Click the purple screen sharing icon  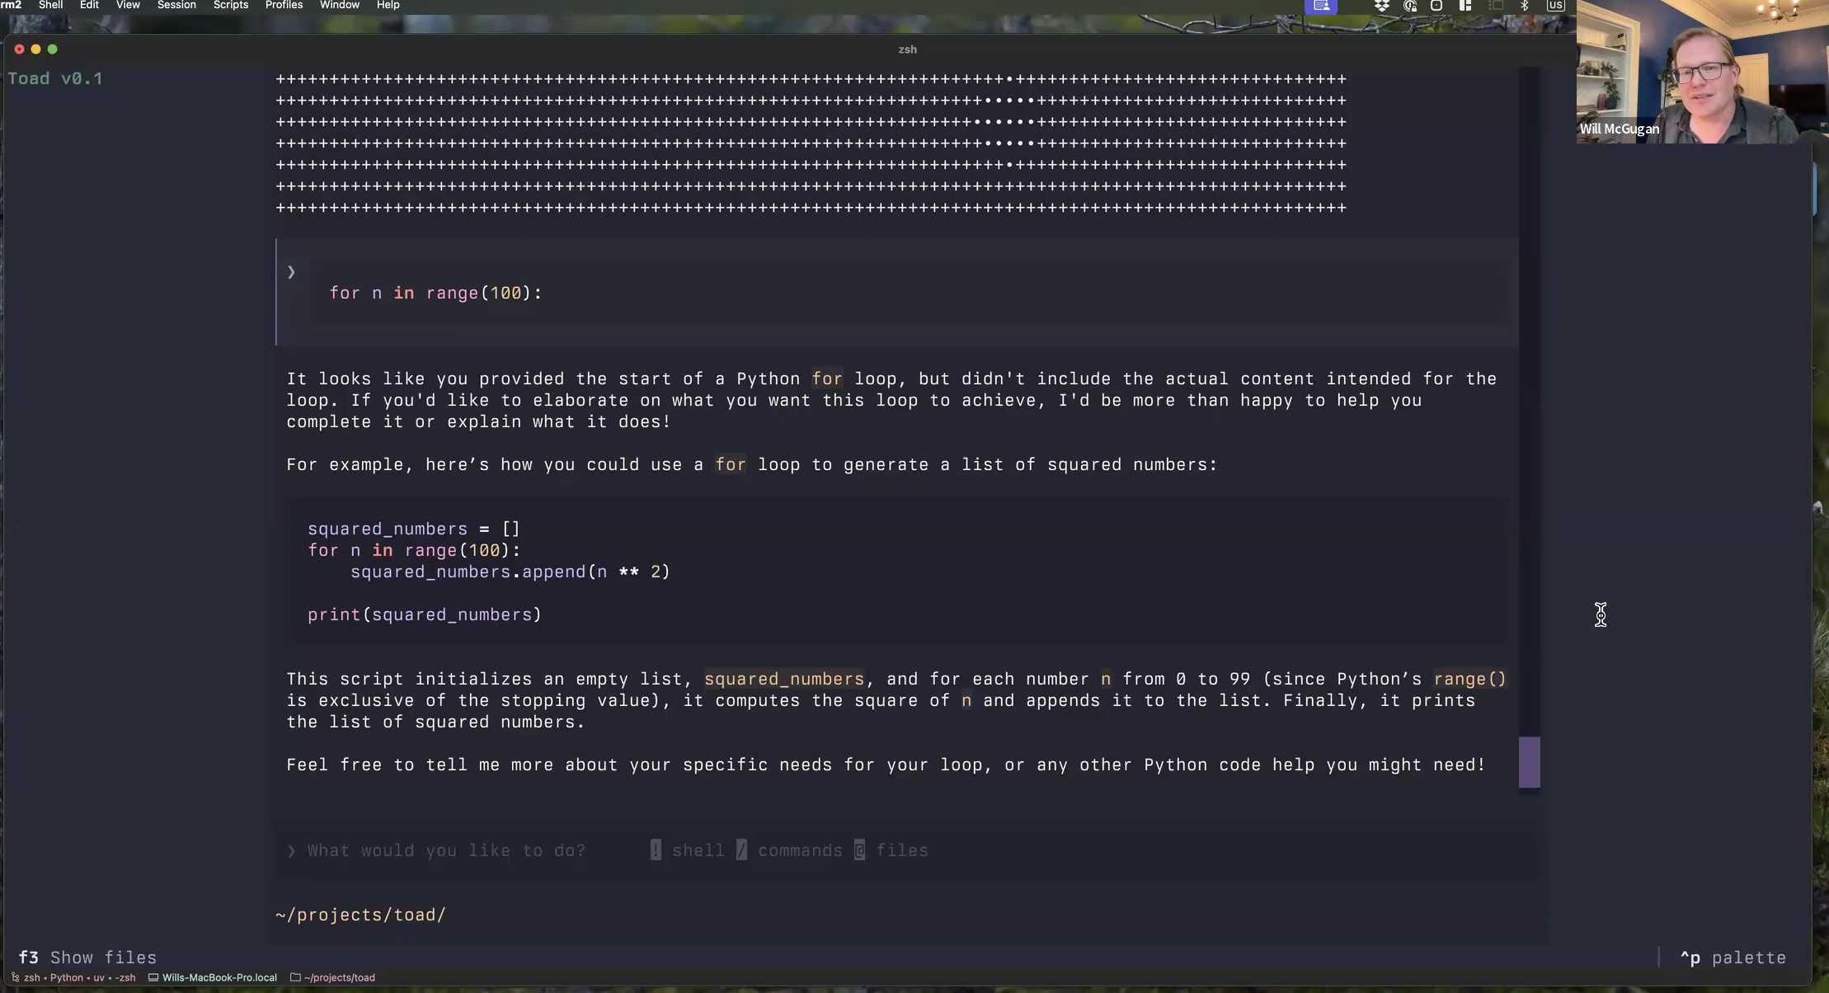1321,6
